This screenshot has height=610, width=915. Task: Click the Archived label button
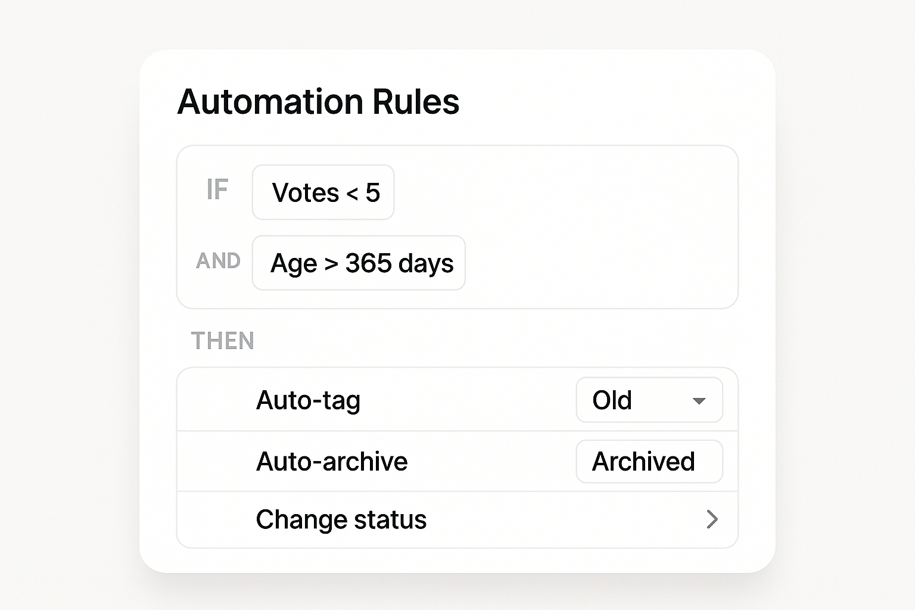coord(649,462)
